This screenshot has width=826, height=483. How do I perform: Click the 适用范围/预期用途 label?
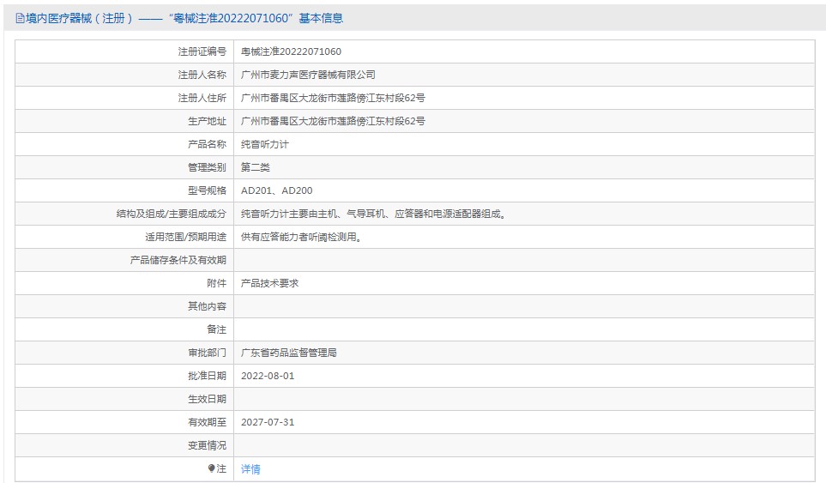pyautogui.click(x=186, y=237)
